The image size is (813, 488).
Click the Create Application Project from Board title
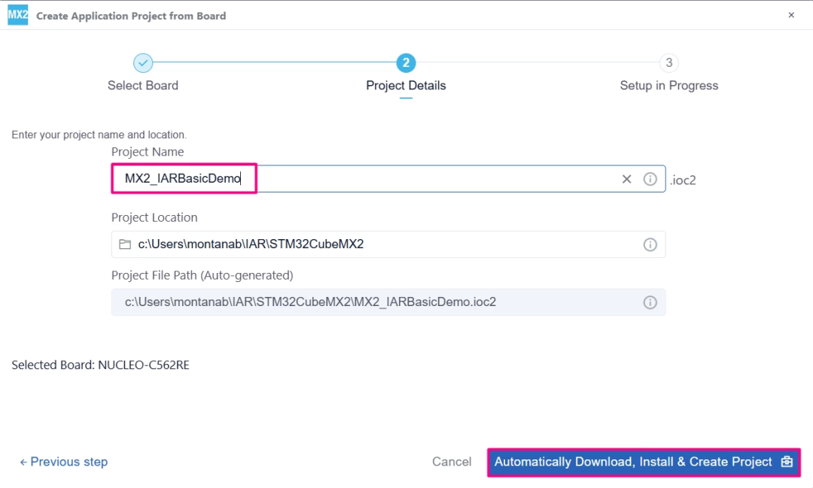pyautogui.click(x=131, y=16)
